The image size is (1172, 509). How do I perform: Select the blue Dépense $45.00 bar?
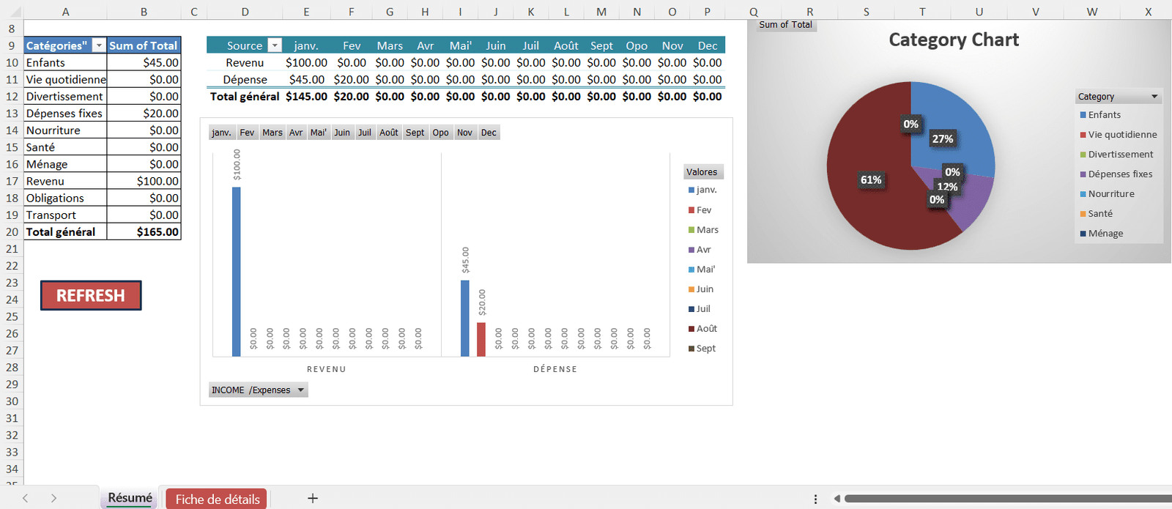[465, 319]
